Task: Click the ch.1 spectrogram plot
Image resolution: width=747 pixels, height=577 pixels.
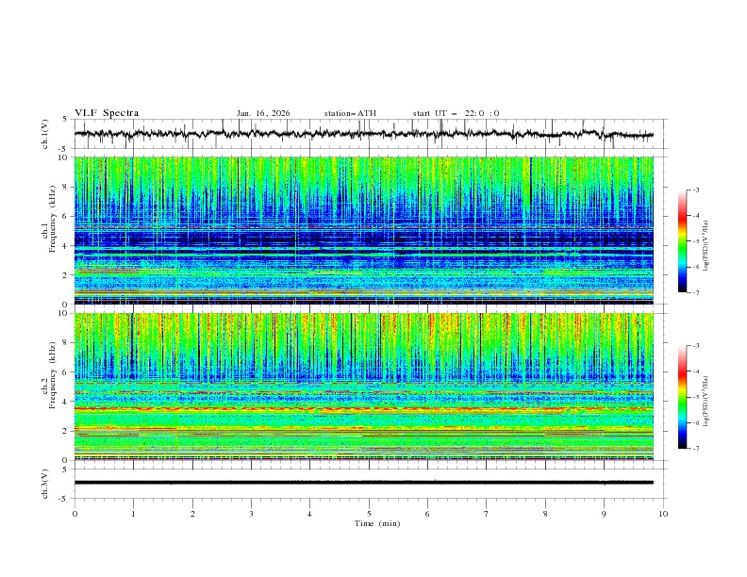Action: click(x=364, y=230)
